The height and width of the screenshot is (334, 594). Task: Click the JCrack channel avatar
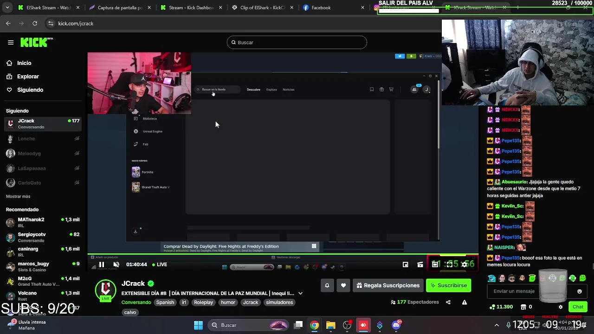point(105,290)
